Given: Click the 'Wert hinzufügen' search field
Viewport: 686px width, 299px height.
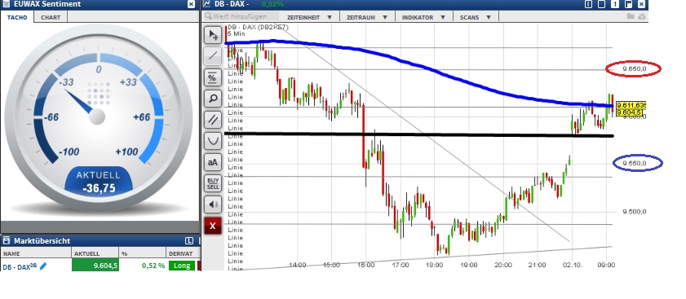Looking at the screenshot, I should coord(241,16).
